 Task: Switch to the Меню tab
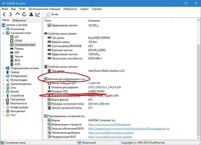(6, 20)
